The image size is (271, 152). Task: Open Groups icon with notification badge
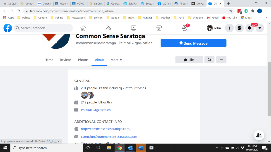[184, 28]
